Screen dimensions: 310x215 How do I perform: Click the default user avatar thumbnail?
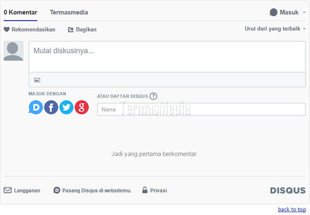(x=13, y=51)
